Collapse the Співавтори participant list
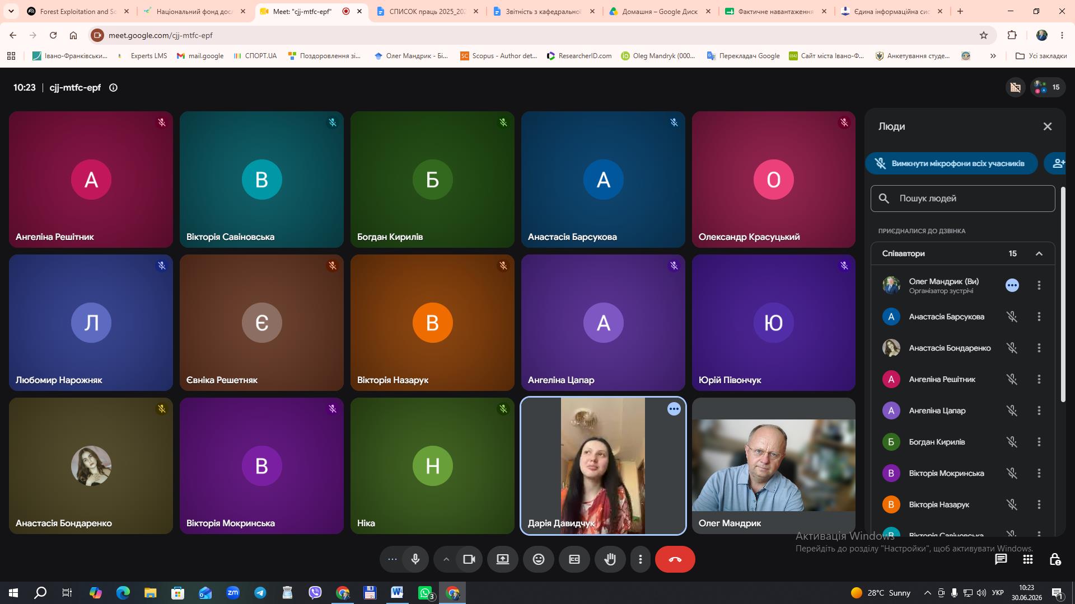The height and width of the screenshot is (604, 1075). [x=1039, y=253]
